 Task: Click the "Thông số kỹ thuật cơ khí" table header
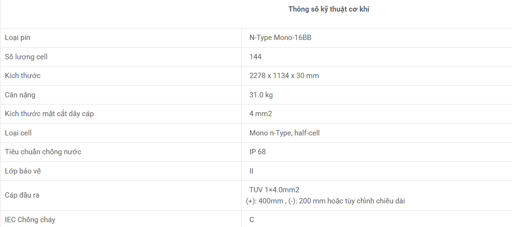coord(329,9)
